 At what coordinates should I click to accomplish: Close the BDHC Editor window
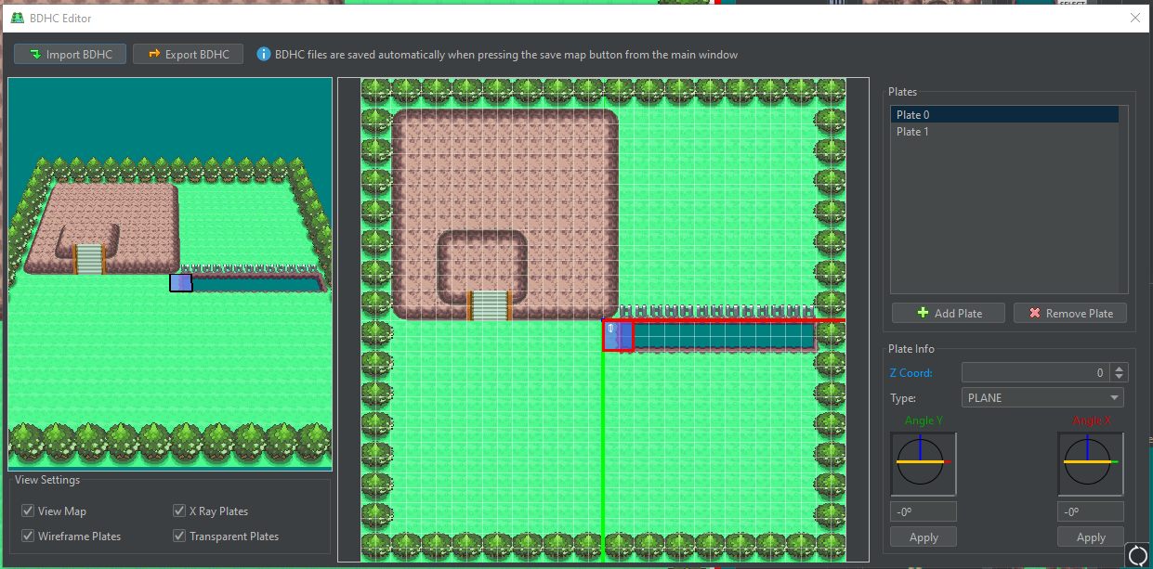(x=1134, y=18)
